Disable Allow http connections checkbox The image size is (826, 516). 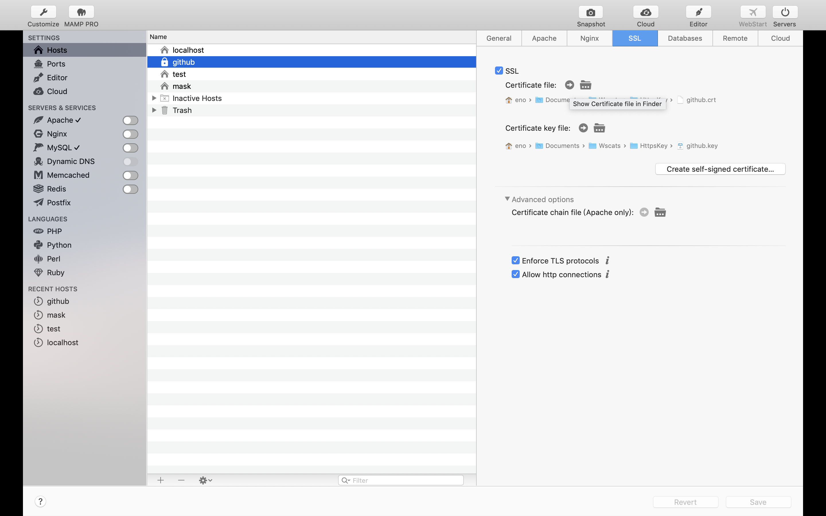[x=515, y=274]
